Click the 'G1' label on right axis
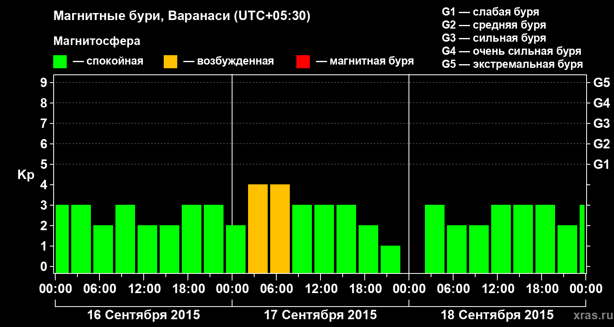The height and width of the screenshot is (327, 614). tap(601, 164)
